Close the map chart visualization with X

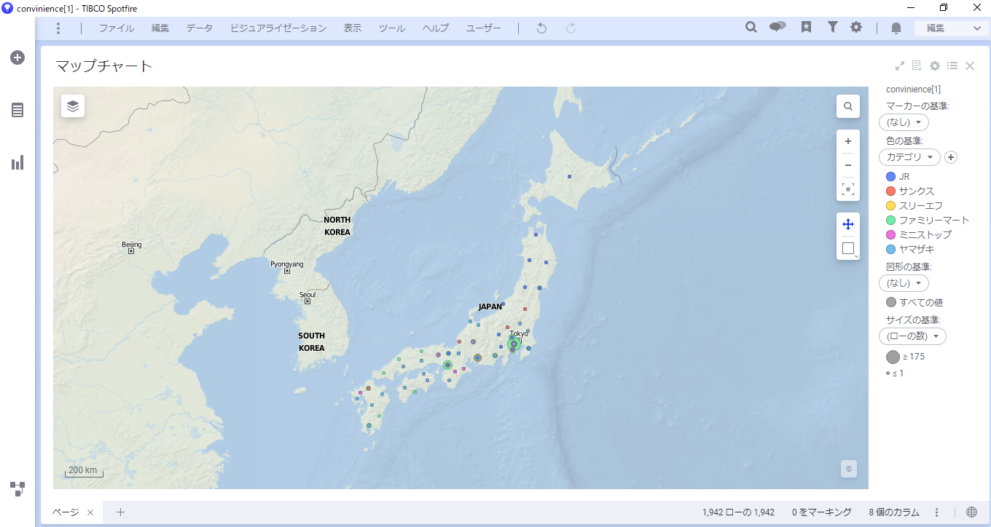[x=970, y=66]
